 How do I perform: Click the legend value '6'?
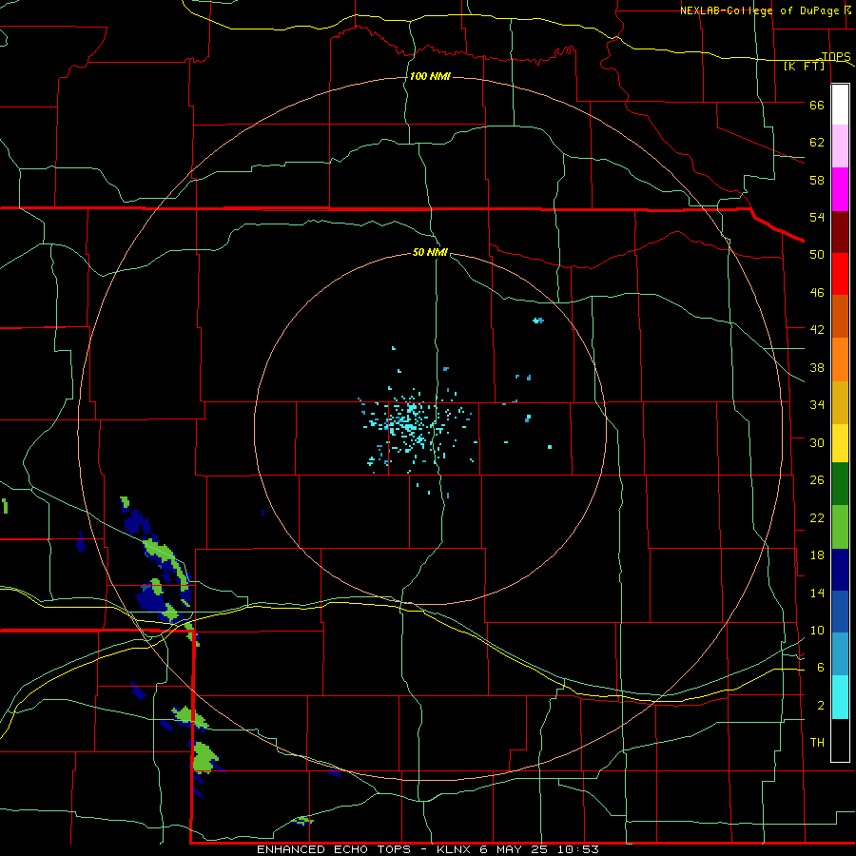[820, 667]
